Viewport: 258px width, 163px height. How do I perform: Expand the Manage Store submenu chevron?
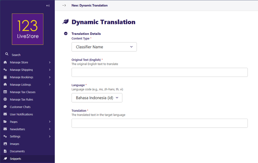pyautogui.click(x=50, y=62)
